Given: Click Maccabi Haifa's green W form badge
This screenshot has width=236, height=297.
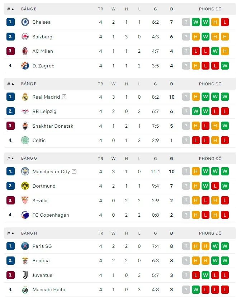Looking at the screenshot, I should 195,289.
